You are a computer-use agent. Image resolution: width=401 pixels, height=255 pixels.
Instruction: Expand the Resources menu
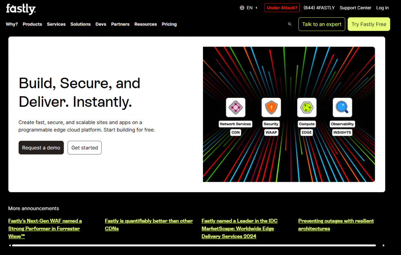pos(146,24)
